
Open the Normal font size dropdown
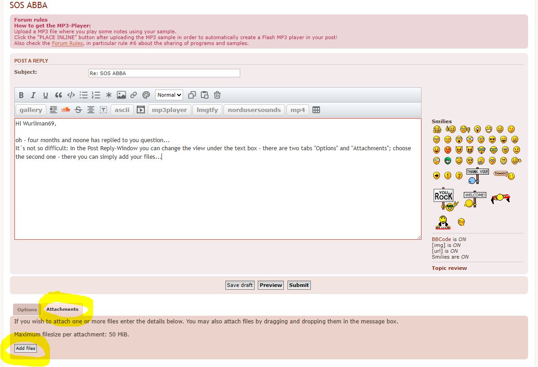169,95
